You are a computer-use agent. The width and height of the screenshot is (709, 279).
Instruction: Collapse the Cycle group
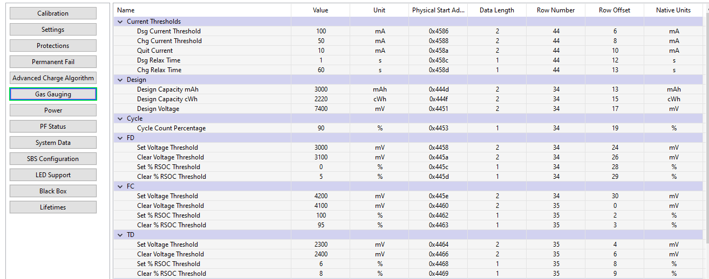(120, 118)
